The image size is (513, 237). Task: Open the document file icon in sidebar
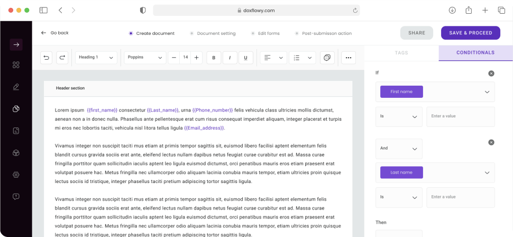(16, 131)
